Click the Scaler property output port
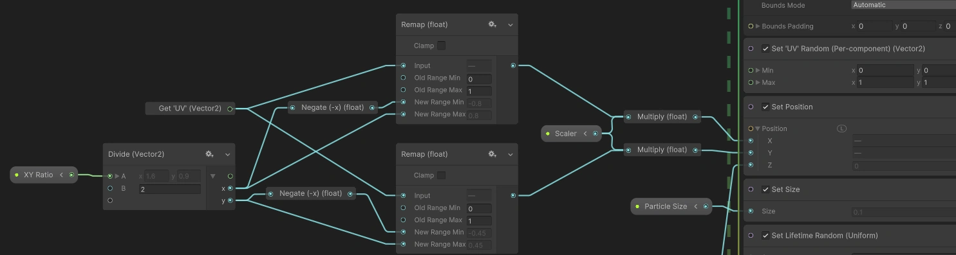 click(x=595, y=134)
